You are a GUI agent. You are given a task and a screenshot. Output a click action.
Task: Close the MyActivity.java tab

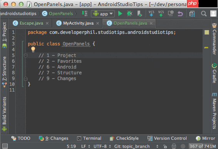(97, 23)
